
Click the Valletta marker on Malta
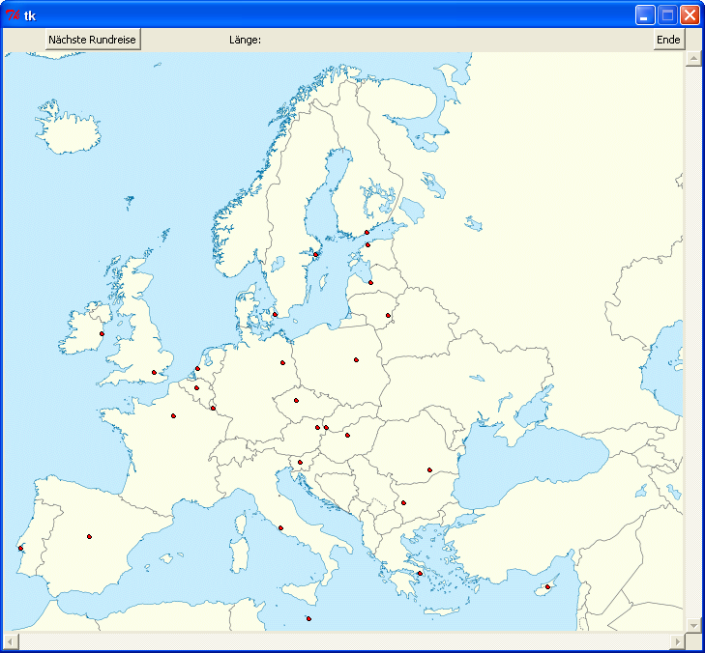308,618
